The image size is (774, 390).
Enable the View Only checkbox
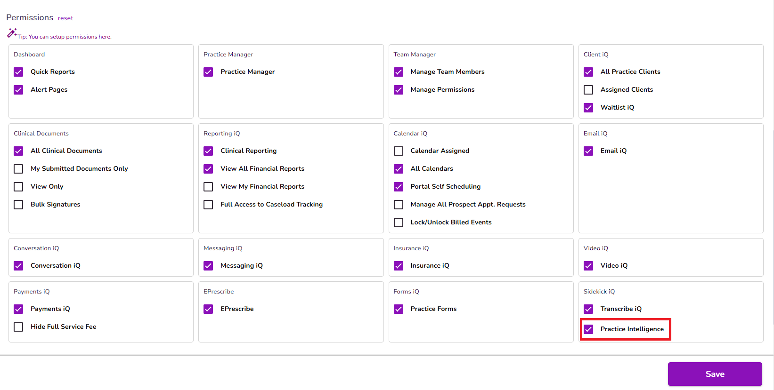(18, 187)
